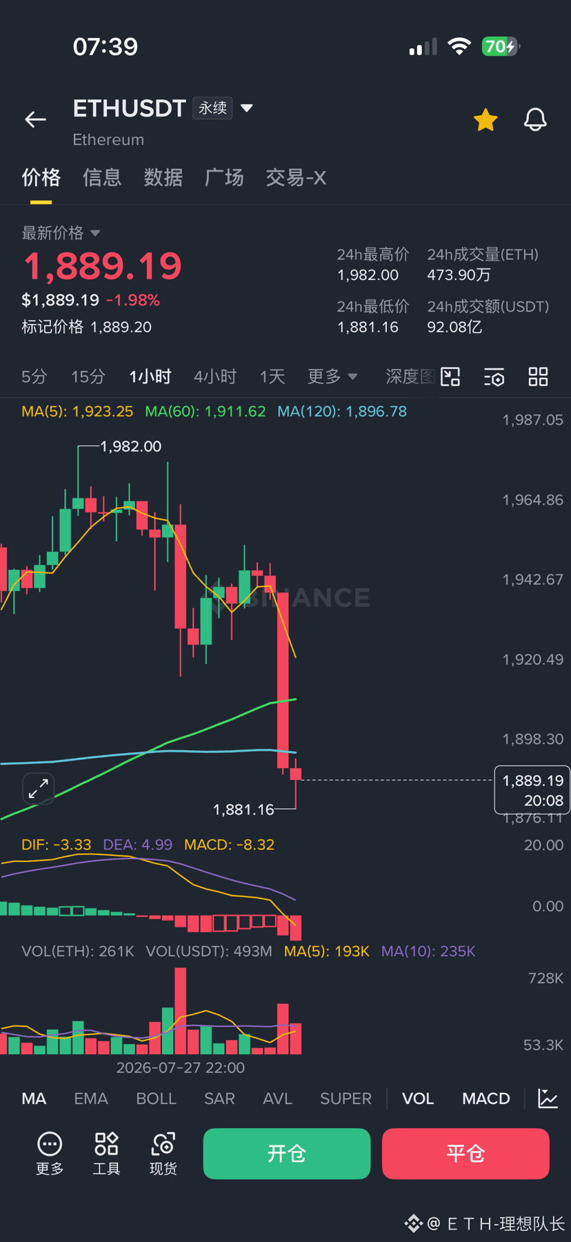
Task: Tap the MA(120) indicator value label
Action: tap(342, 412)
